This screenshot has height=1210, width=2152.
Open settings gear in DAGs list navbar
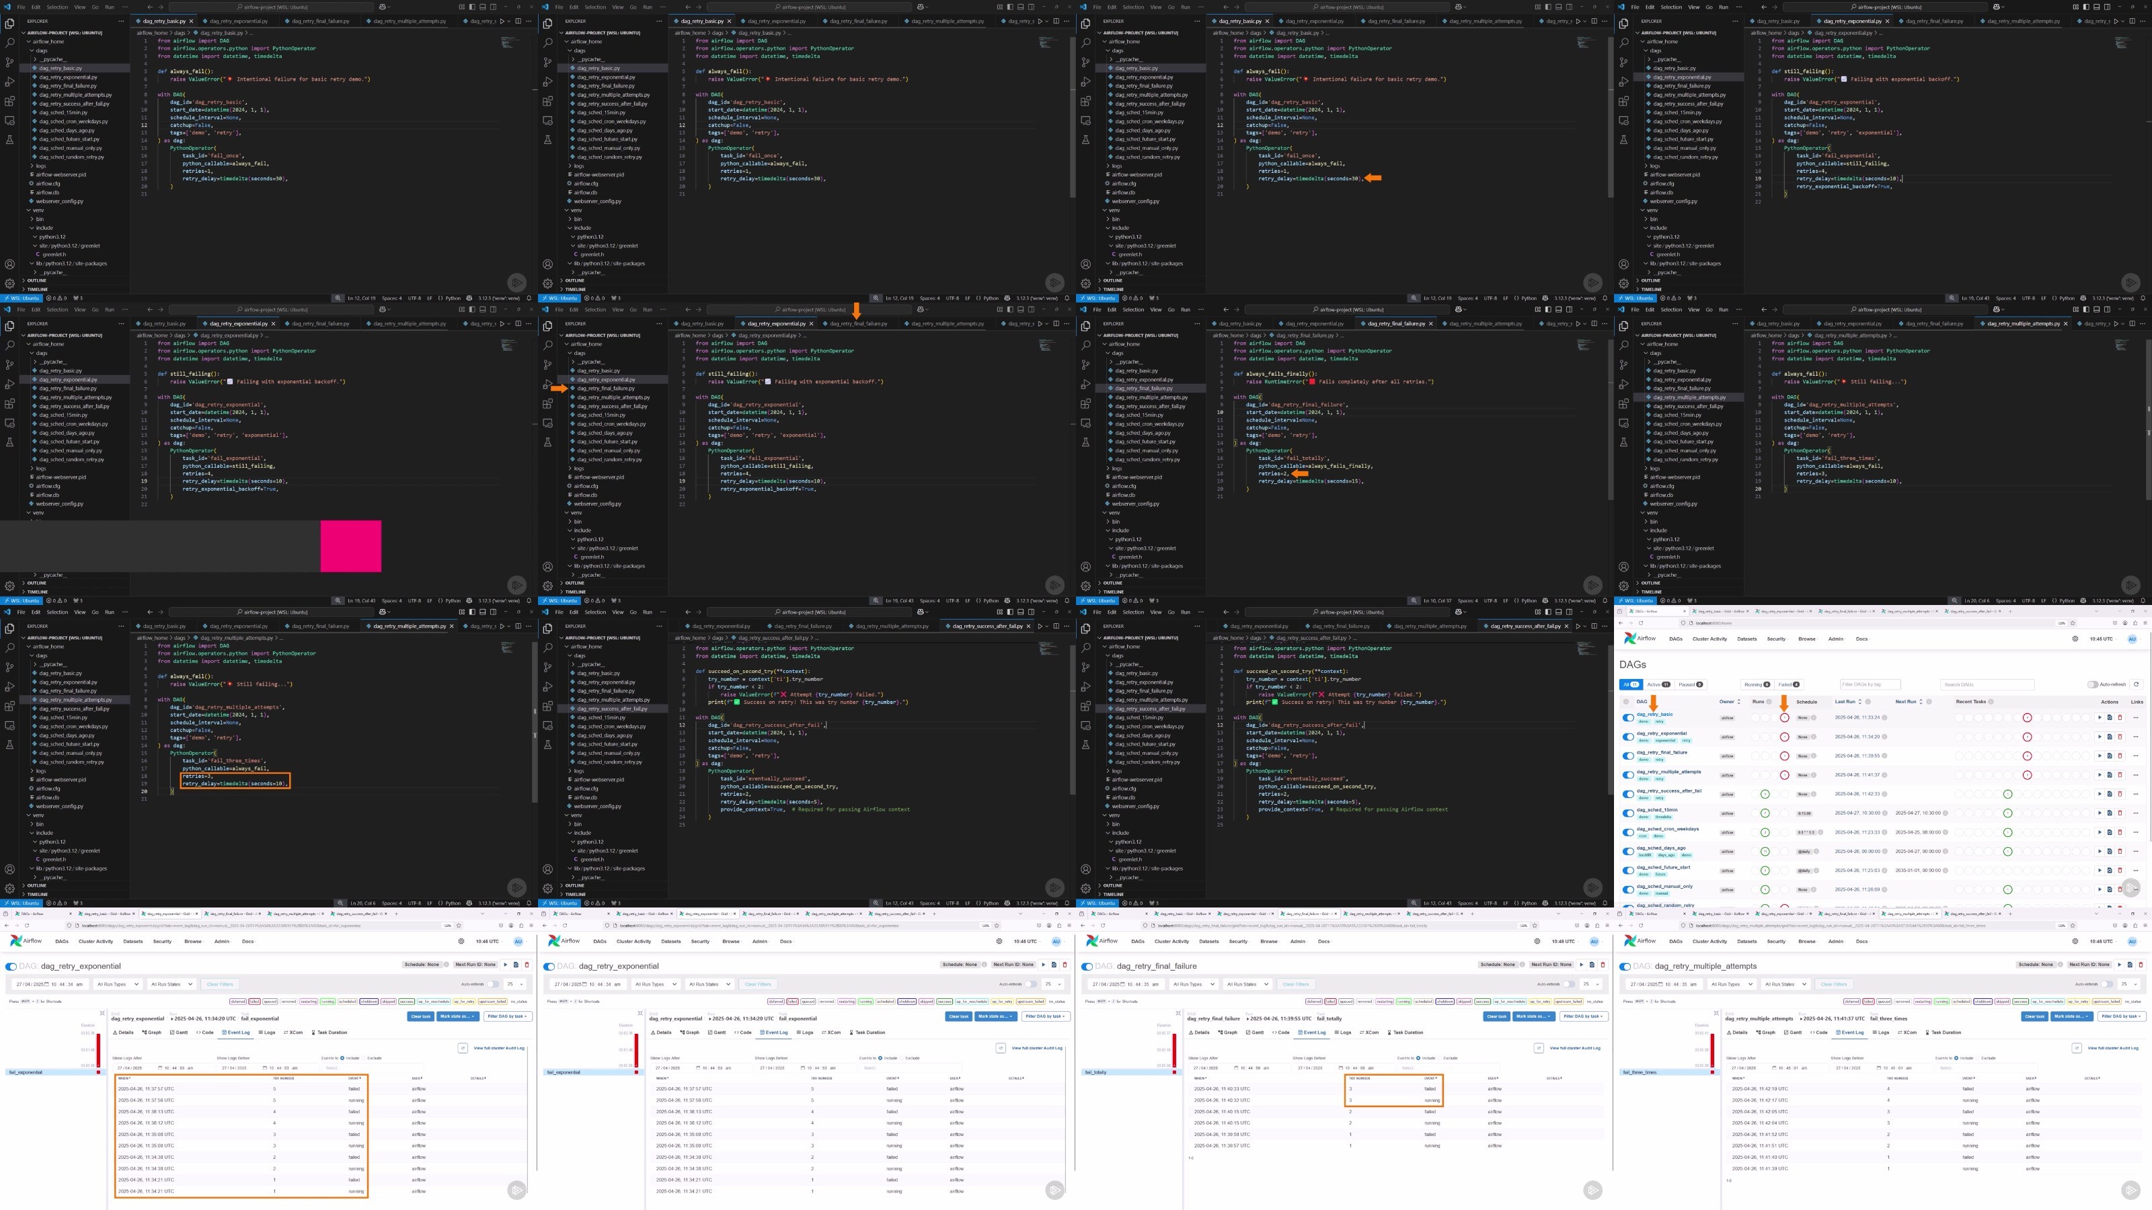(2076, 639)
